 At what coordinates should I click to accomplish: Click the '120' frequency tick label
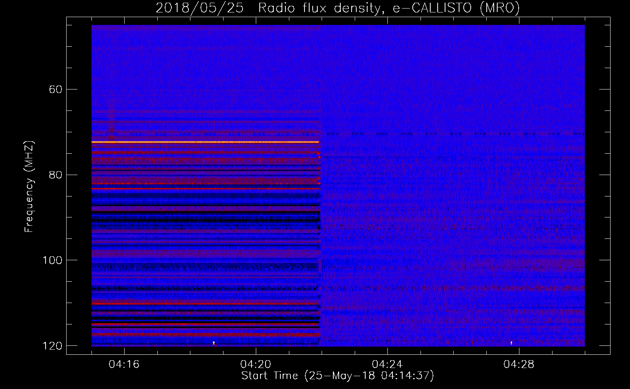coord(52,346)
